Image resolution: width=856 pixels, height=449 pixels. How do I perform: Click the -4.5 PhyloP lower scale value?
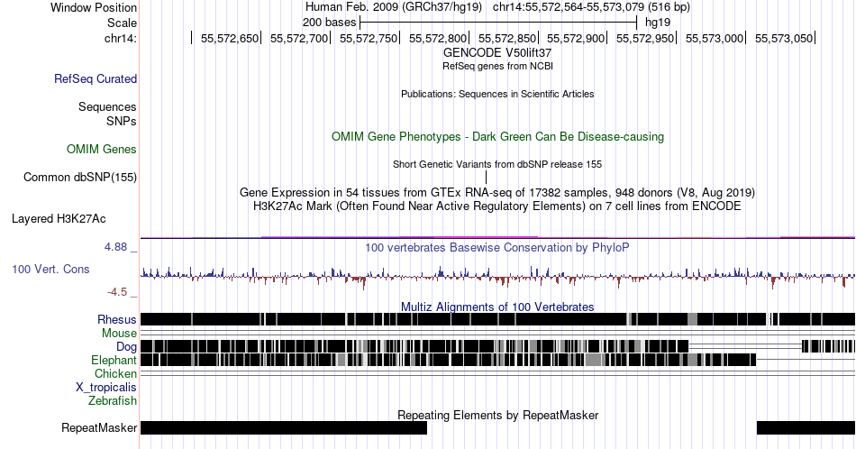pos(117,292)
